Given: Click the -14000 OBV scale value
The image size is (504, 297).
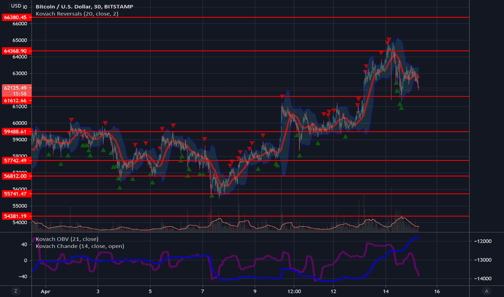Looking at the screenshot, I should pos(482,279).
